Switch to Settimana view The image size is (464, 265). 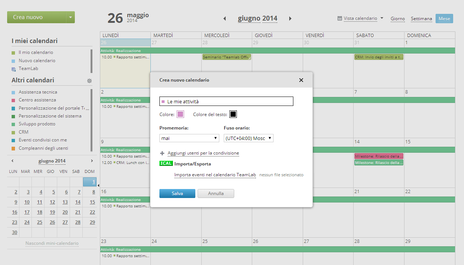pos(421,19)
